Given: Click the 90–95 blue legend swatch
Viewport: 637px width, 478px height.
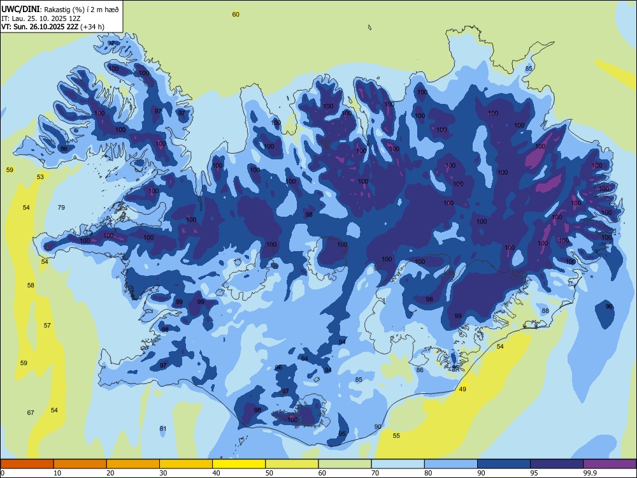Looking at the screenshot, I should (x=504, y=464).
